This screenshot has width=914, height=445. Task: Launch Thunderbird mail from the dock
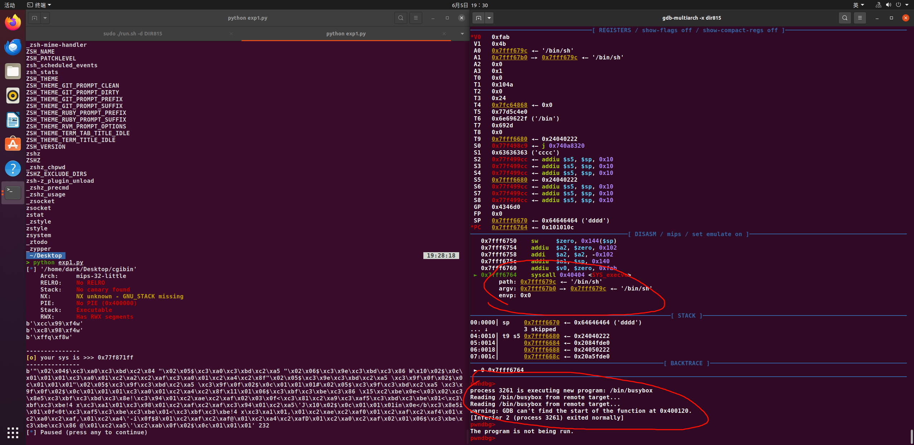[x=13, y=47]
